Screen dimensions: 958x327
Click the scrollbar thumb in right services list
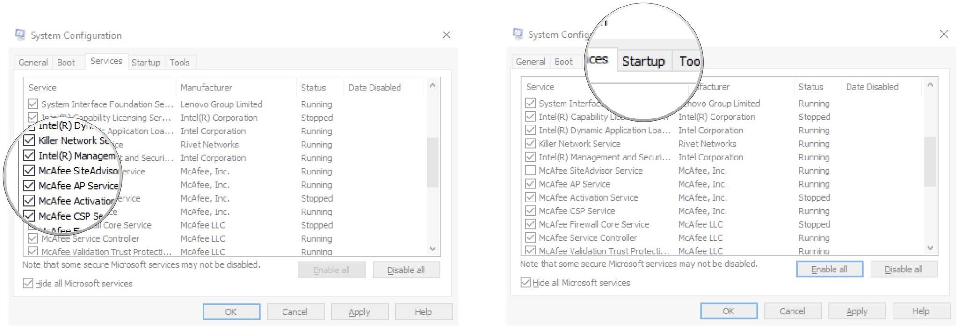930,161
